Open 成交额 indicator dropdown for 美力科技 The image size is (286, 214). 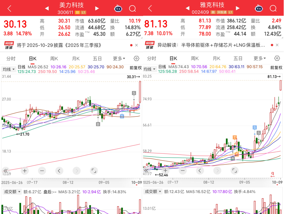coord(12,192)
